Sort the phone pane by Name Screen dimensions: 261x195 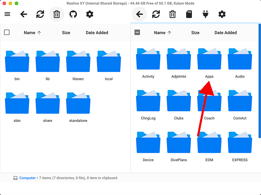163,33
